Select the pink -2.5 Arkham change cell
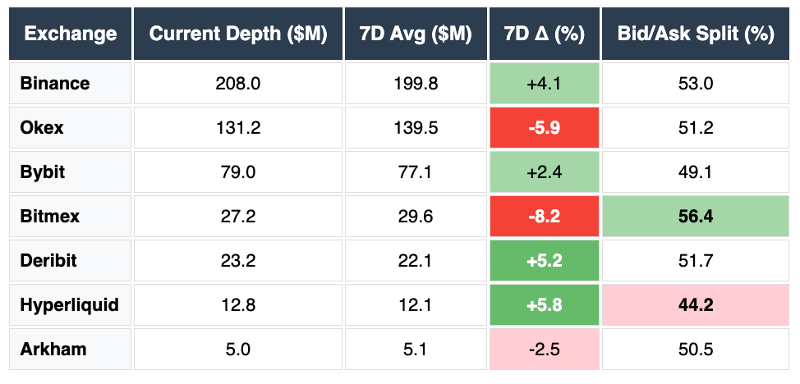This screenshot has height=384, width=800. 545,350
